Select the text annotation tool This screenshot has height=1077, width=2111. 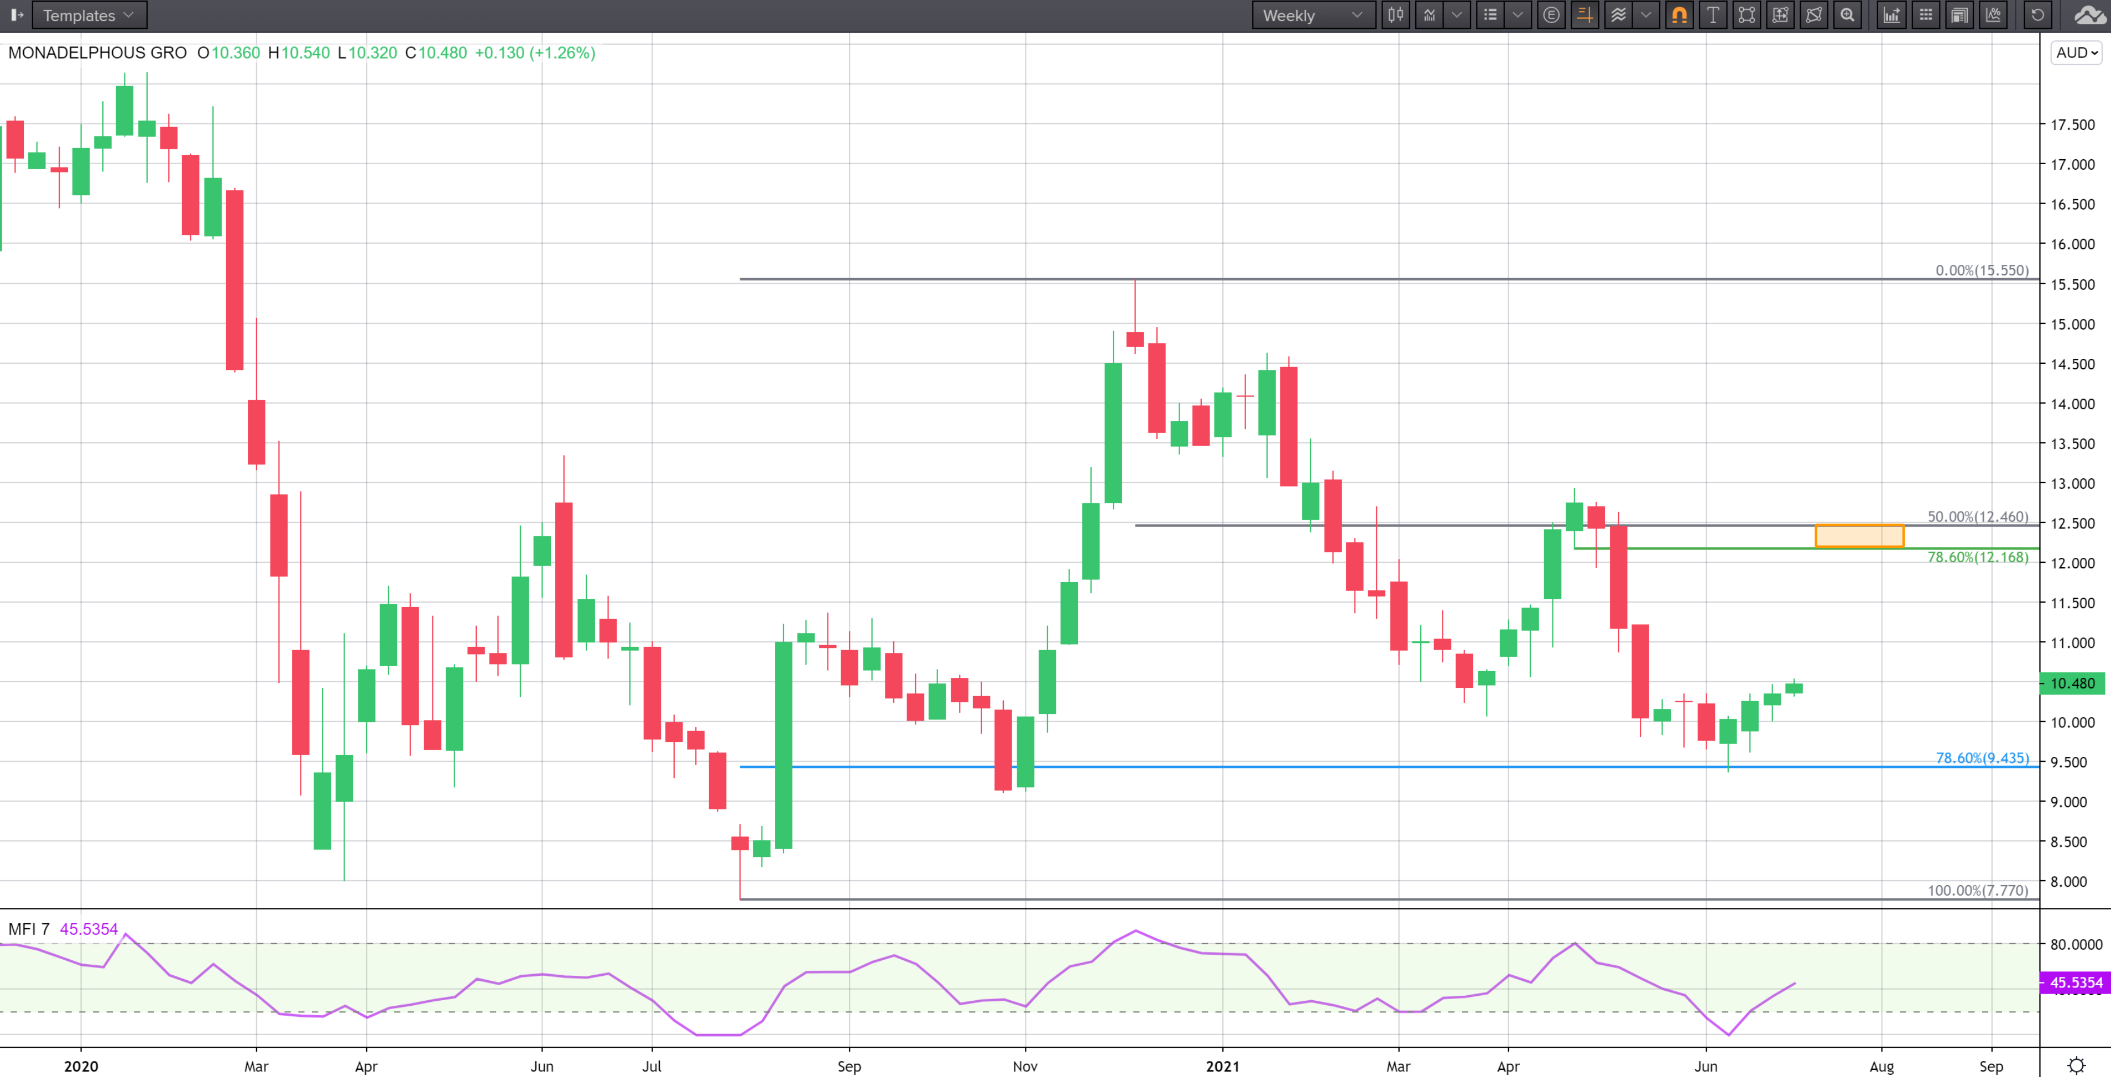(x=1713, y=15)
